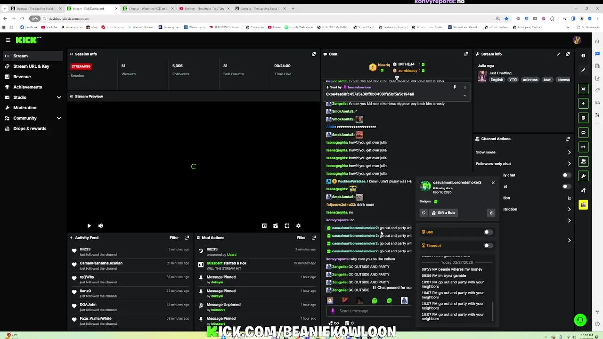Expand the Community sidebar section
603x339 pixels.
click(x=59, y=118)
